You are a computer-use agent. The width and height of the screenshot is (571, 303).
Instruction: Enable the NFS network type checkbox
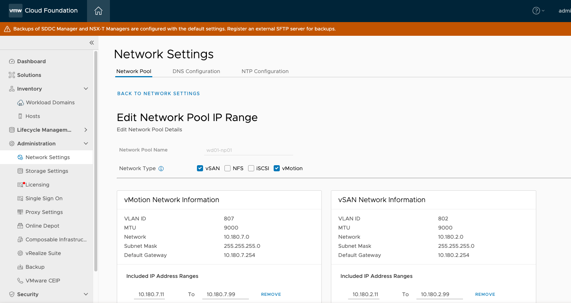227,168
